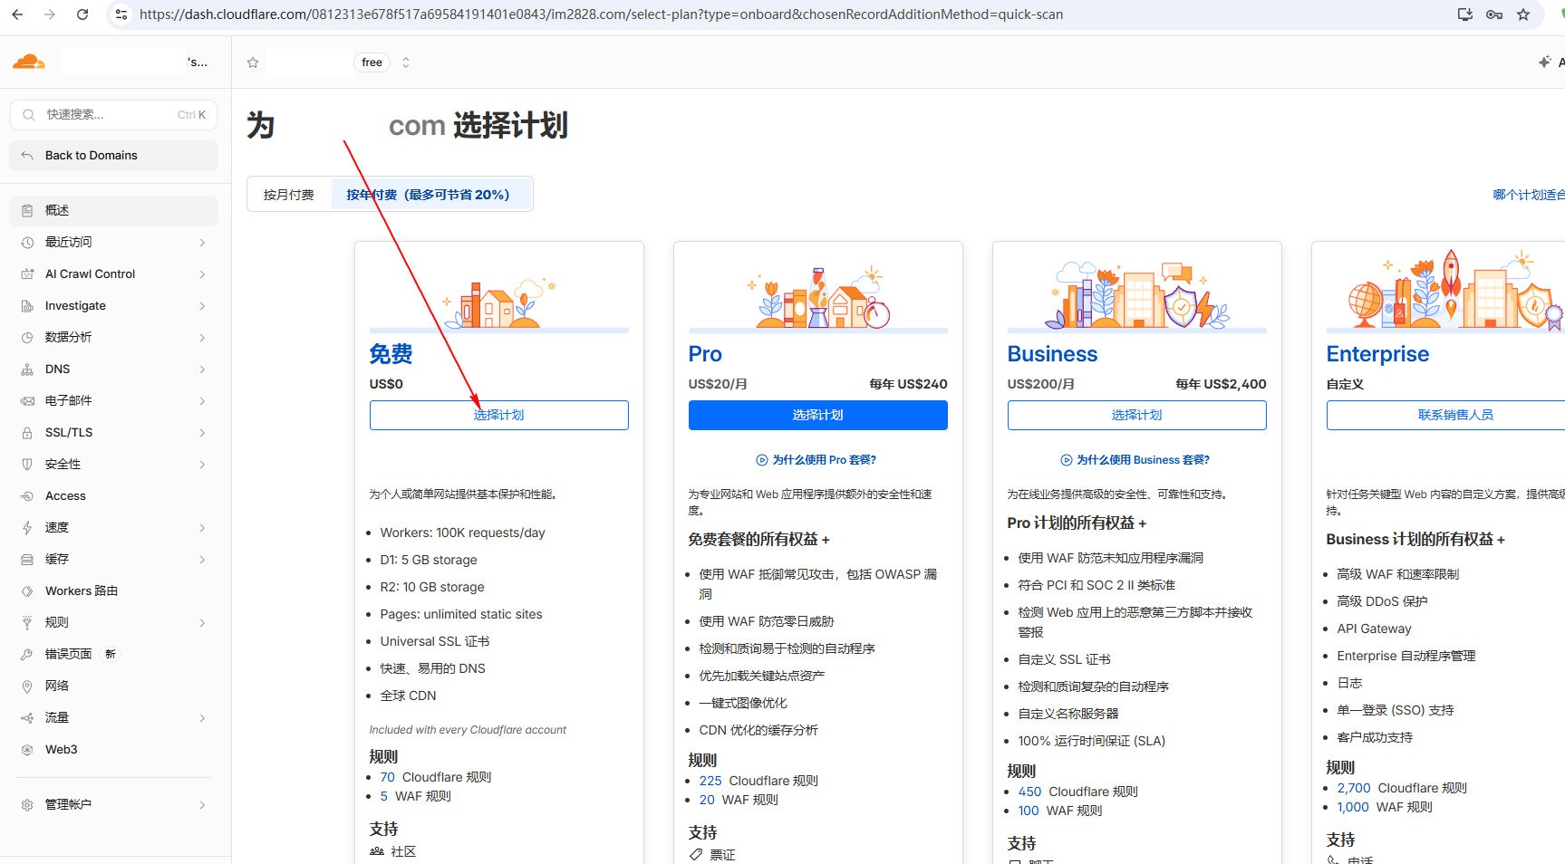Click the 缓存 sidebar icon
1565x864 pixels.
click(27, 560)
